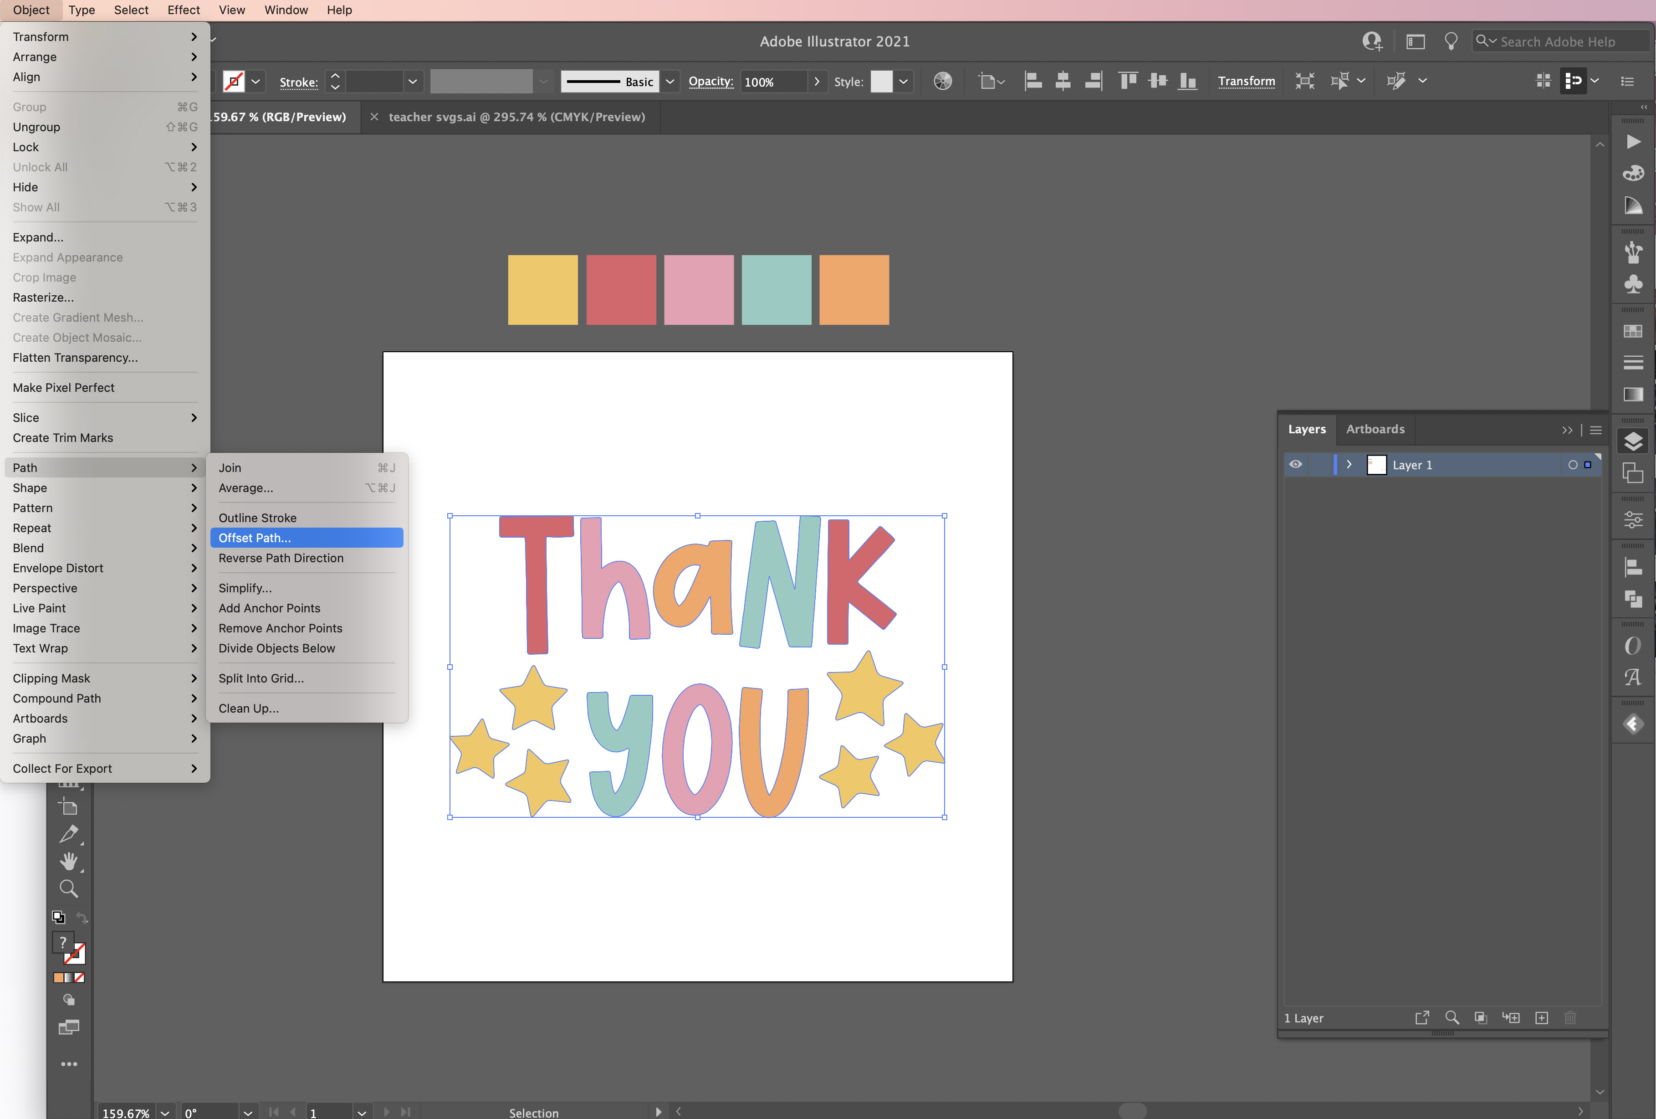This screenshot has height=1119, width=1656.
Task: Click the underlined Transform link
Action: [1246, 81]
